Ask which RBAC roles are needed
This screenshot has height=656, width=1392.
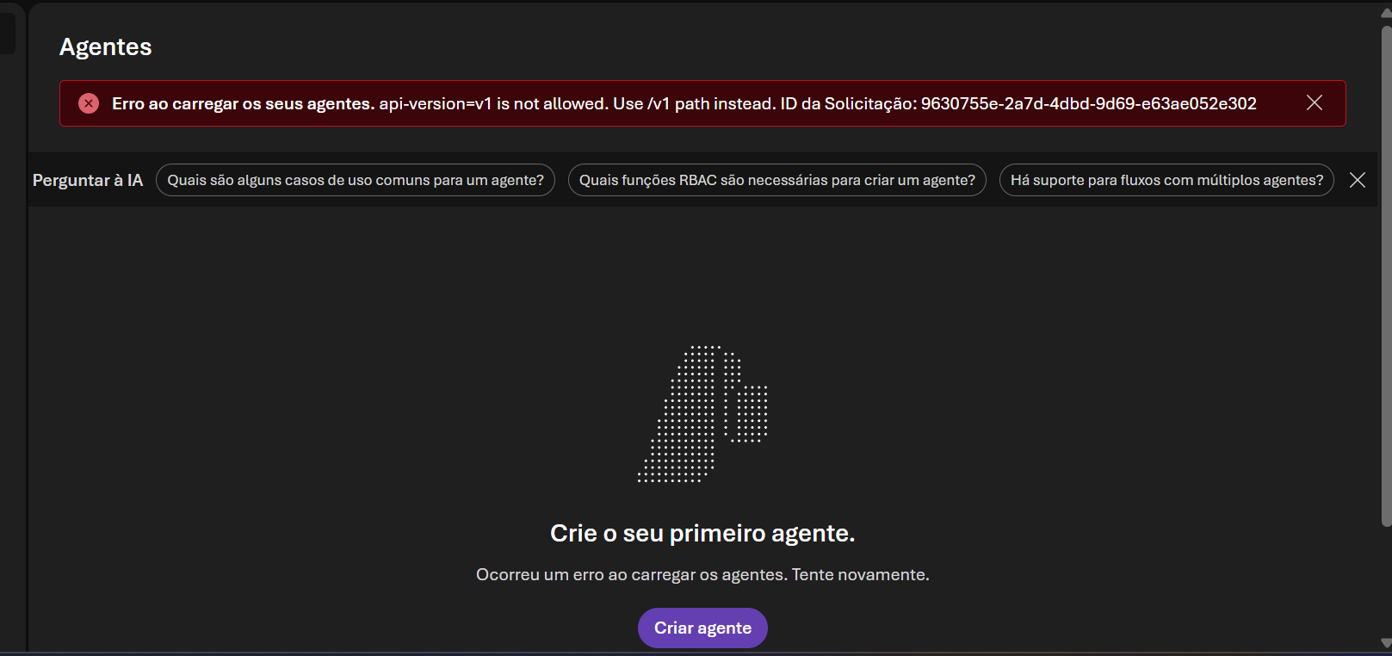coord(777,180)
